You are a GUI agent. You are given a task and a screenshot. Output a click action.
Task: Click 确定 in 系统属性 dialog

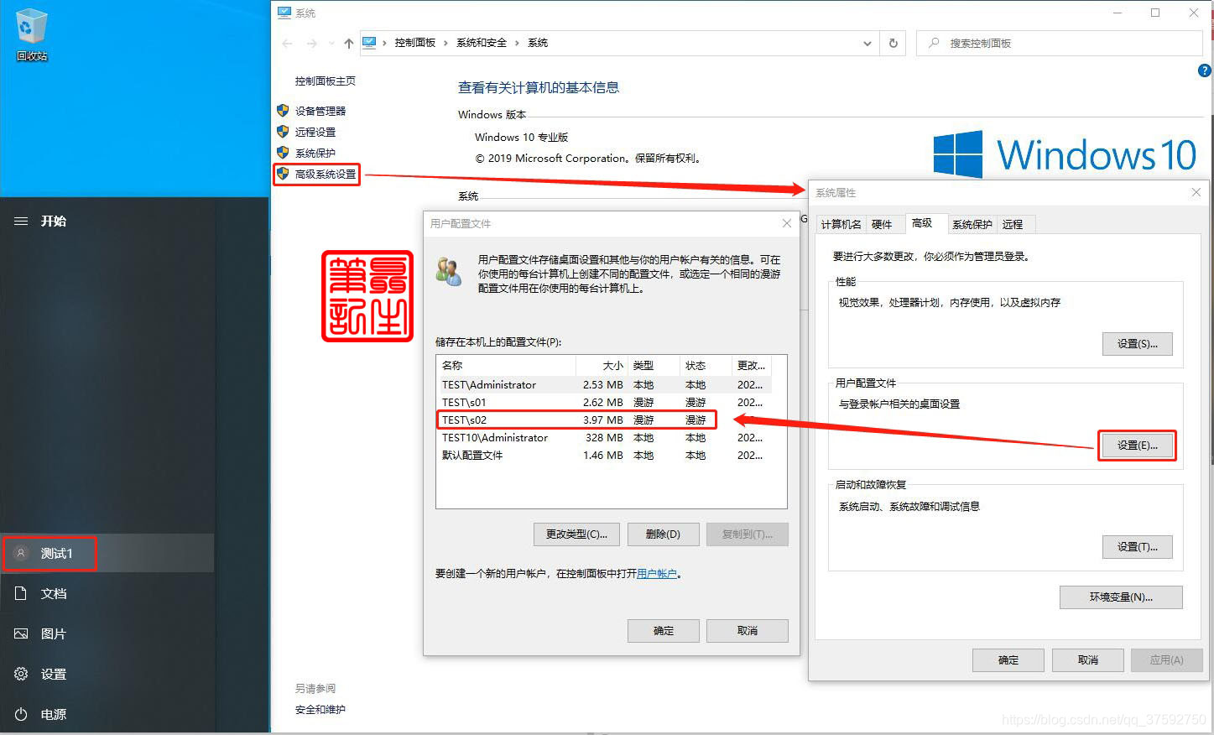point(1008,660)
